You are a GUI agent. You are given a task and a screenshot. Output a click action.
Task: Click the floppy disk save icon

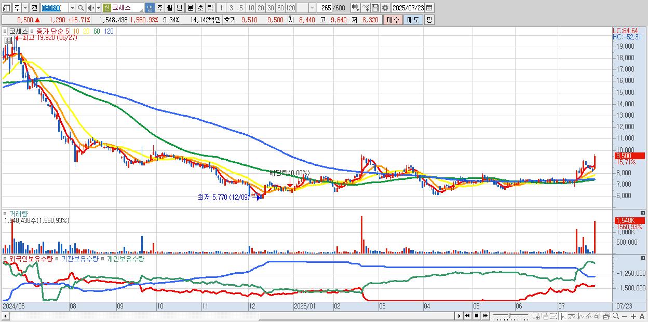(x=376, y=8)
